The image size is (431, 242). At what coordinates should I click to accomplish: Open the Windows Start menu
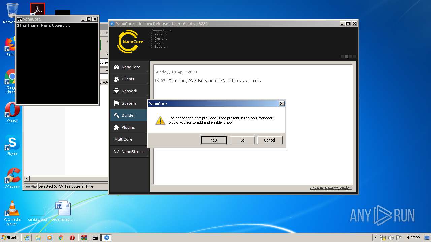point(9,238)
